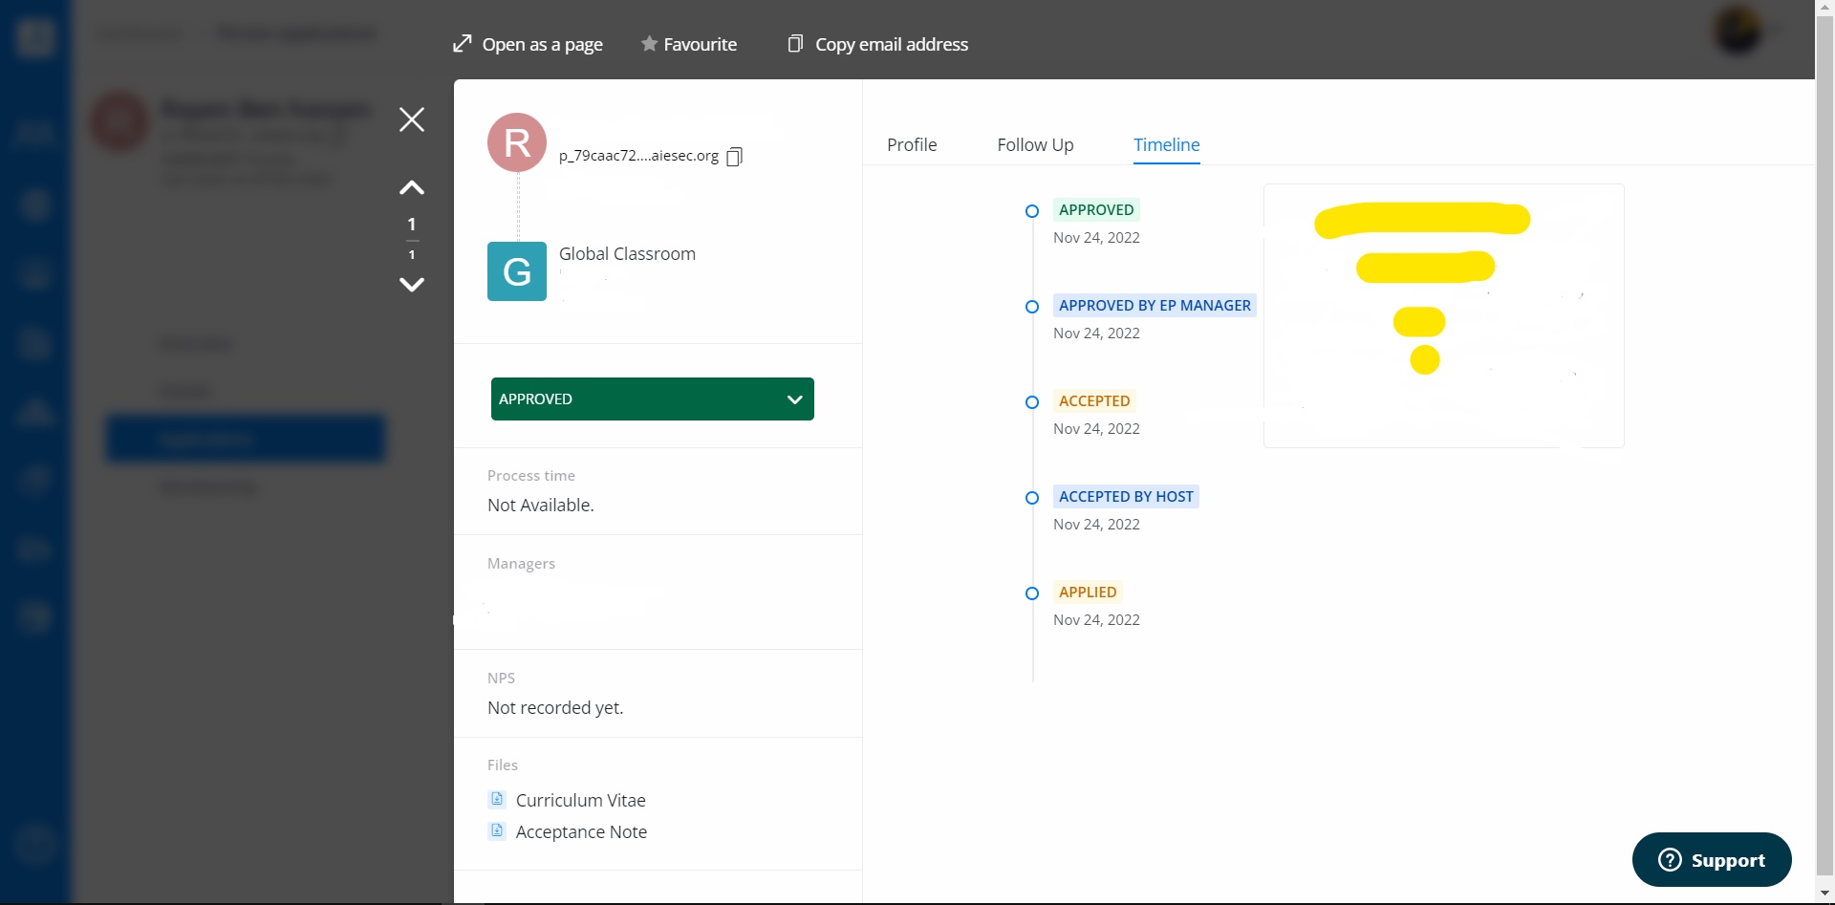Open the Global Classroom G logo
The height and width of the screenshot is (905, 1835).
(517, 271)
